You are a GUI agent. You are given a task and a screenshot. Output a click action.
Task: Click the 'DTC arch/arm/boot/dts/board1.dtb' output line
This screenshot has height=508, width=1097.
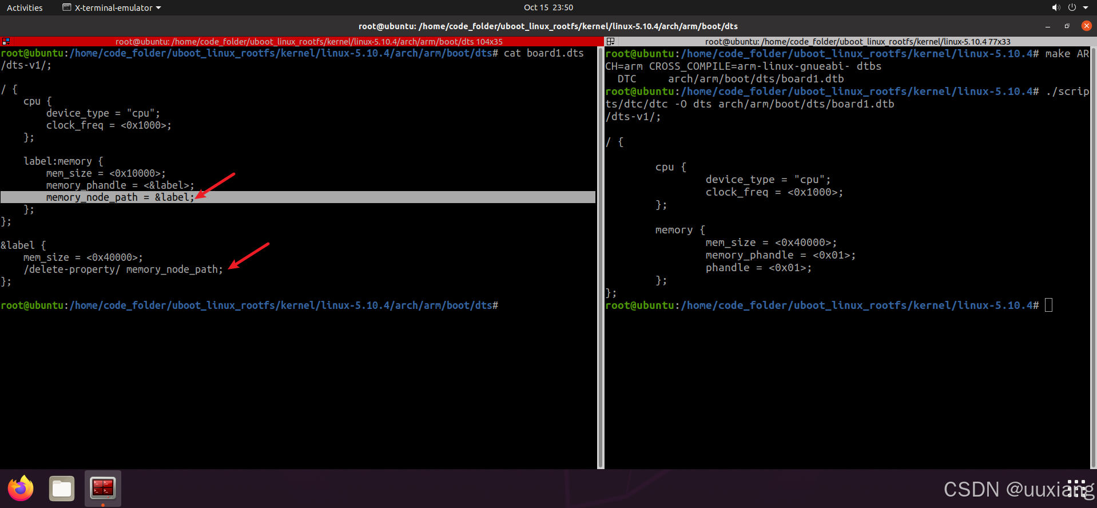click(730, 79)
